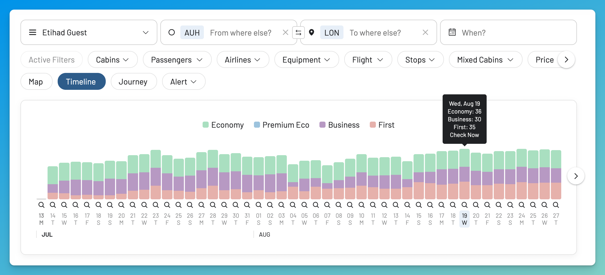Advance the timeline with right arrow
605x275 pixels.
point(576,176)
